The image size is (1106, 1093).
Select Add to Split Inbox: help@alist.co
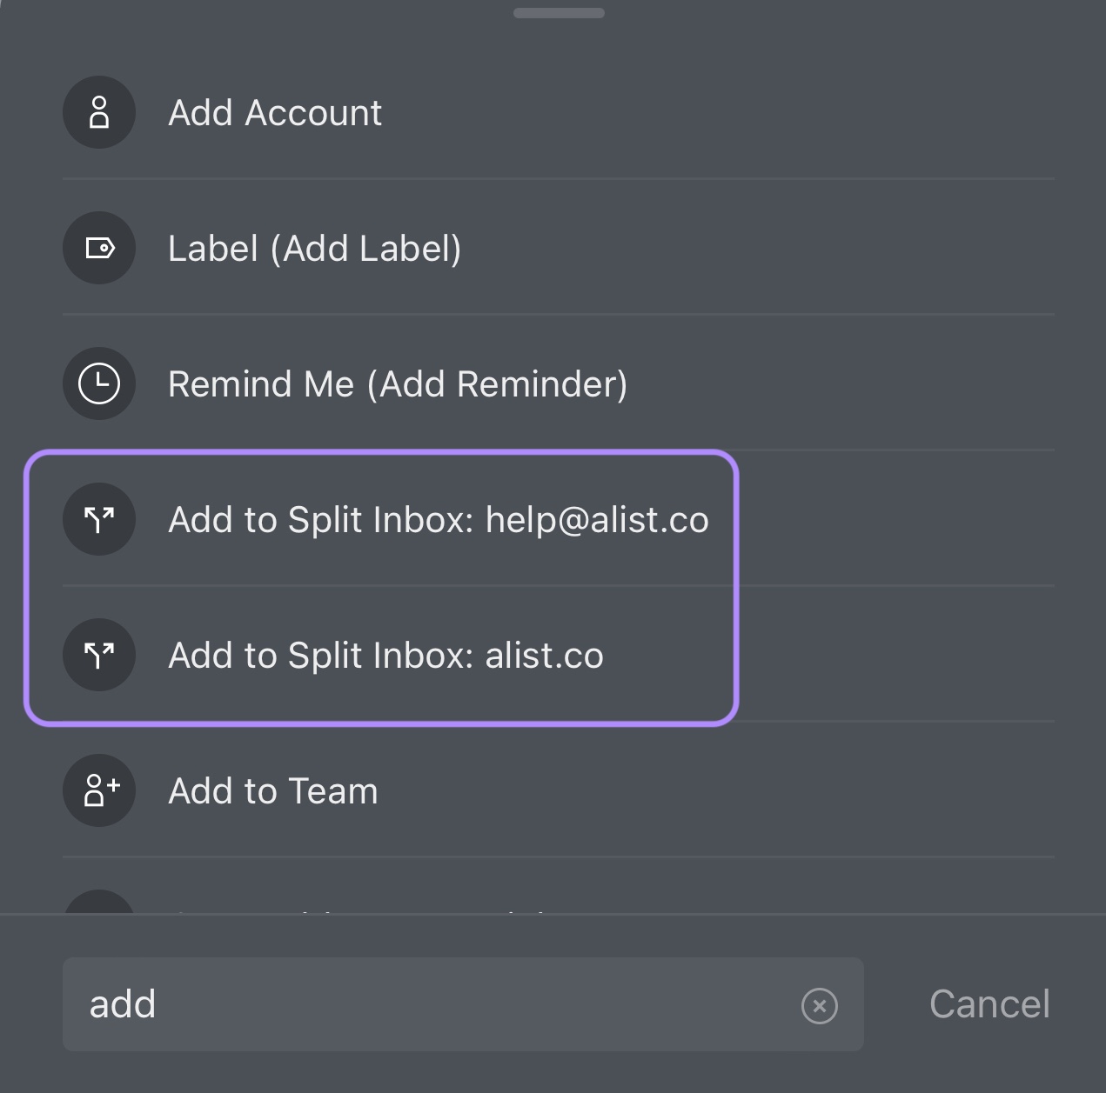point(559,519)
